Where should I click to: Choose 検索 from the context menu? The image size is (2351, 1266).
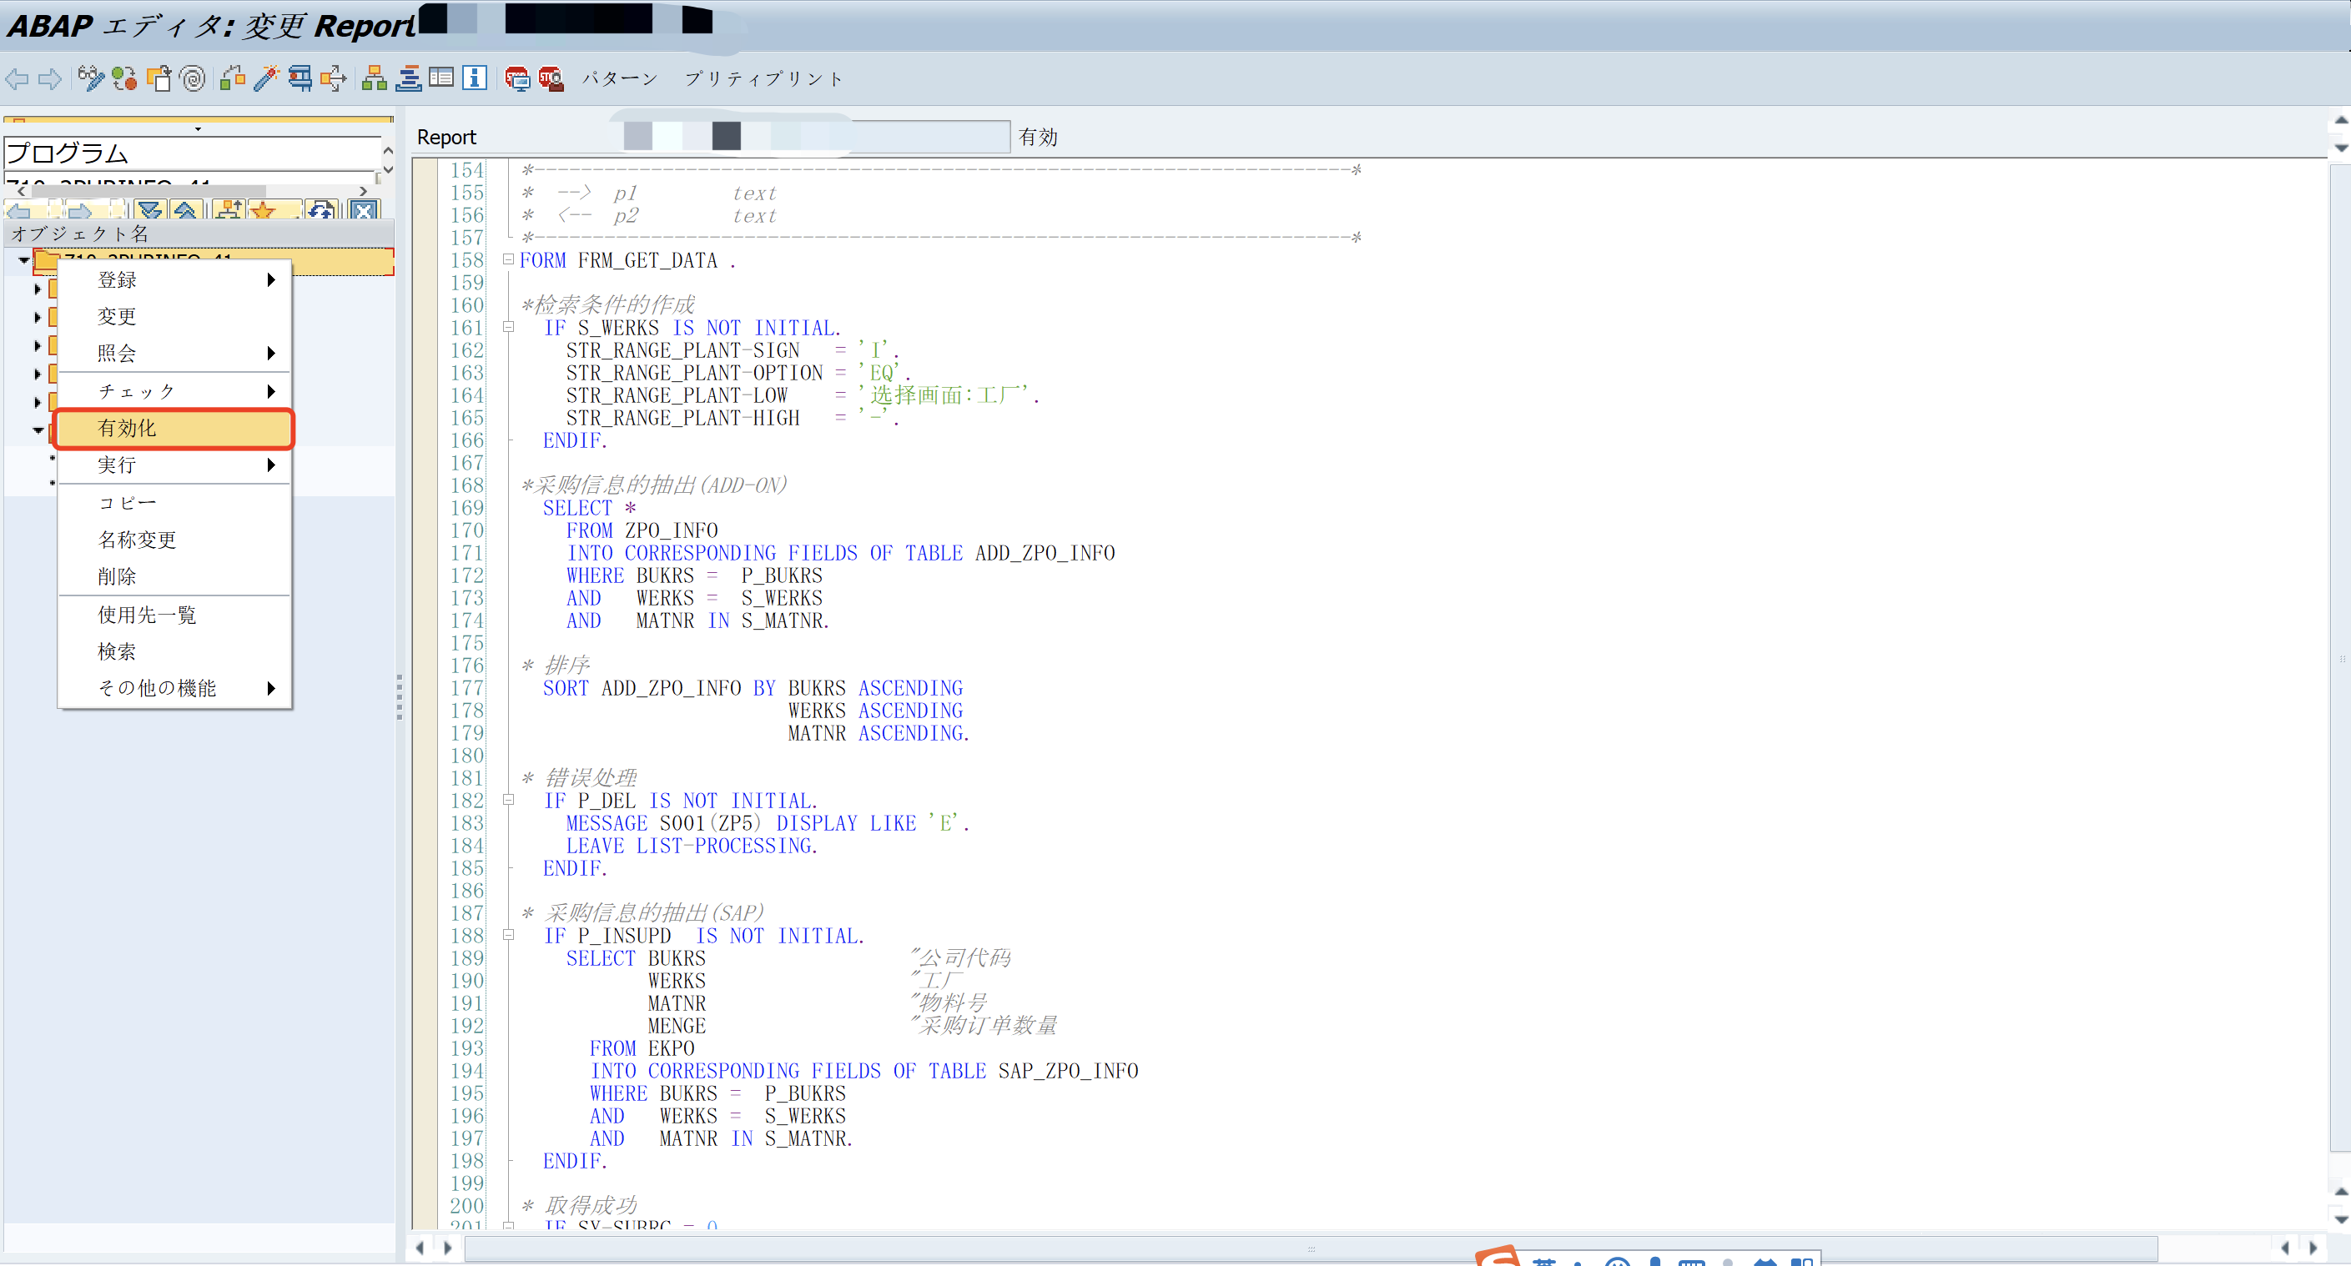(118, 651)
